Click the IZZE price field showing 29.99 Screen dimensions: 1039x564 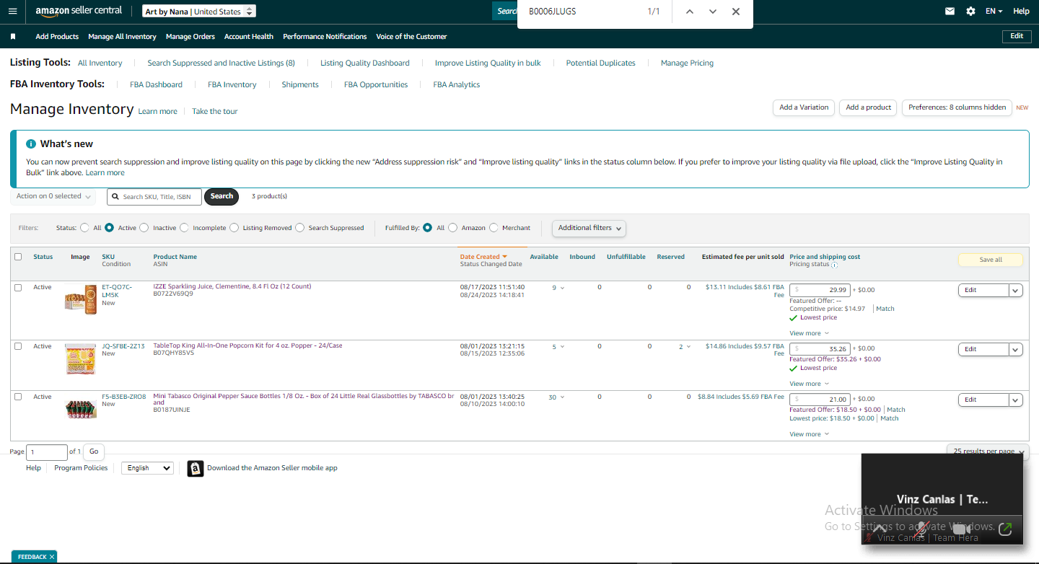click(820, 290)
